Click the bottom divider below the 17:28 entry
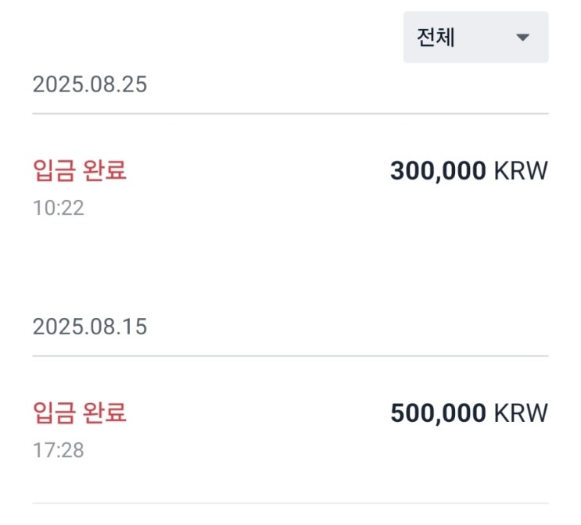 click(x=290, y=503)
